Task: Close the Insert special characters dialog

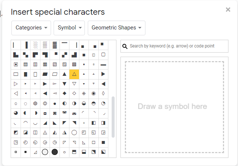Action: 228,10
